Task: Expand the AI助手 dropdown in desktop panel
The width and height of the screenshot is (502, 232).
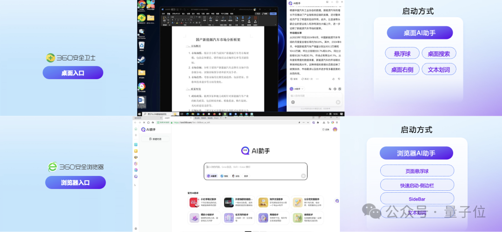Action: tap(297, 89)
